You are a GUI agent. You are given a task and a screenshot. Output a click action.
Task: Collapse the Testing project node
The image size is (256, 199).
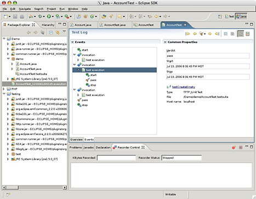pos(4,94)
